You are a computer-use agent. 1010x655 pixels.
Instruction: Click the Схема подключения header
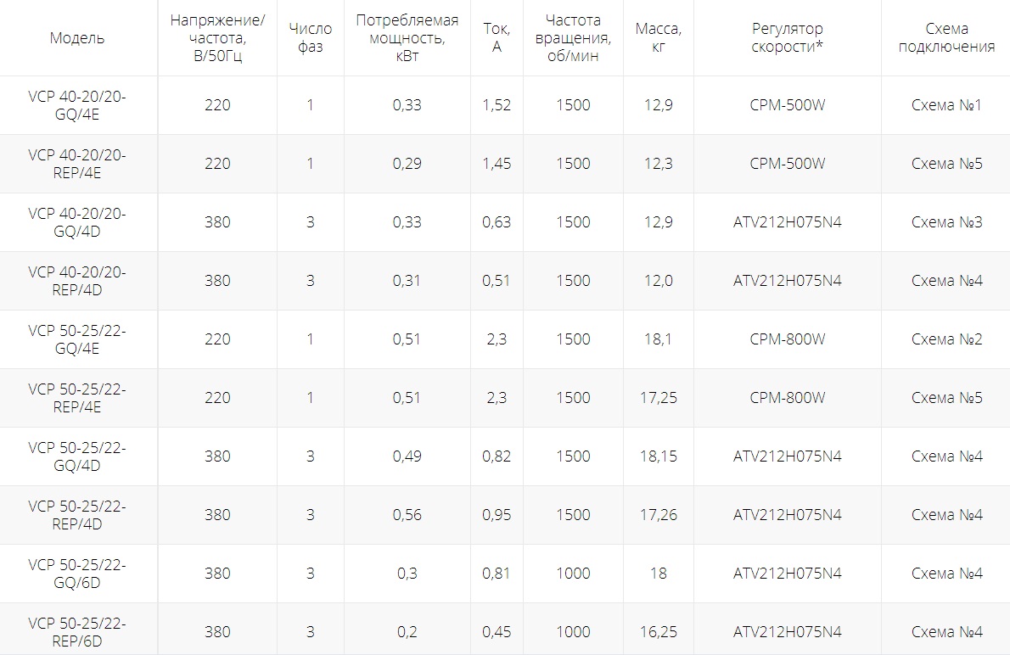click(x=946, y=38)
